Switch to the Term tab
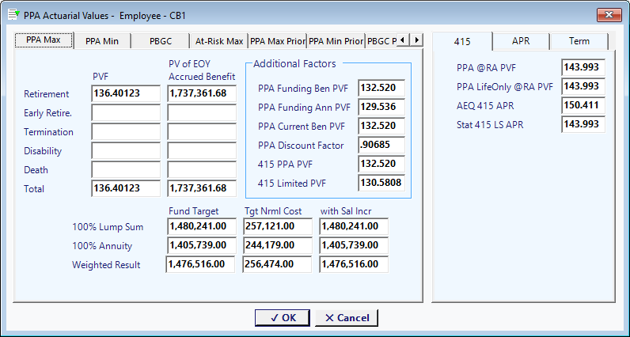The image size is (630, 337). pos(579,41)
